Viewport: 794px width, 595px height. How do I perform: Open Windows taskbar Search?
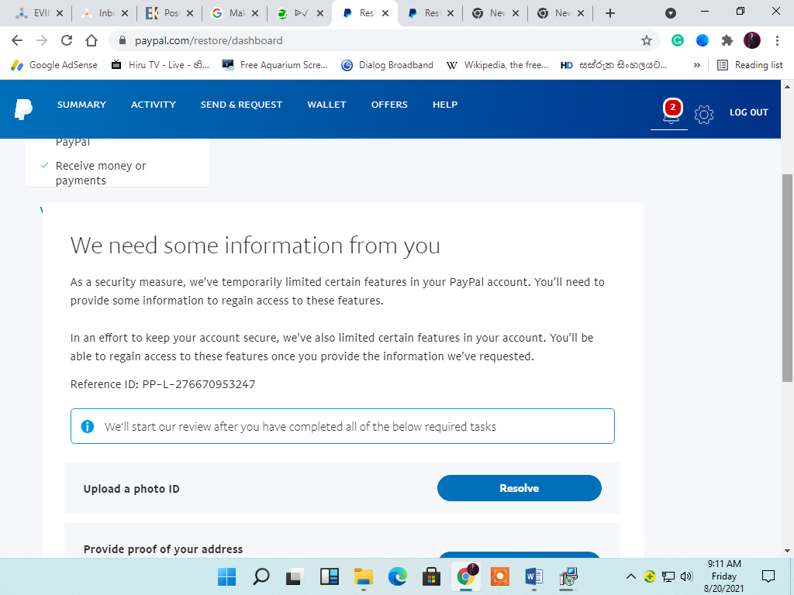[x=261, y=576]
